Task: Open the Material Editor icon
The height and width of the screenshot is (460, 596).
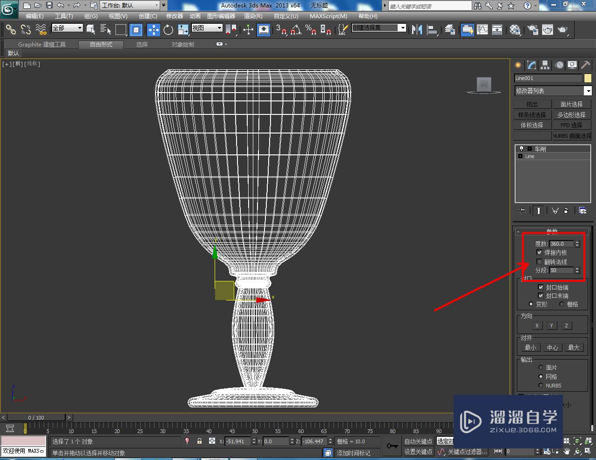Action: 515,30
